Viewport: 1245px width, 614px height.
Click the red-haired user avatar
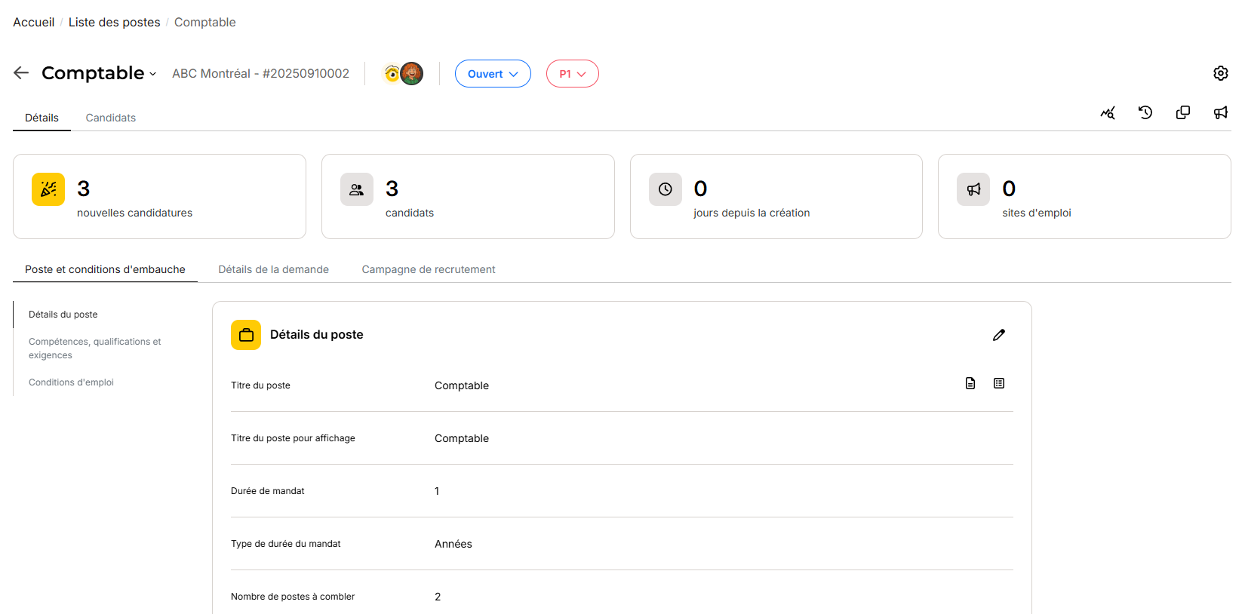[x=412, y=73]
